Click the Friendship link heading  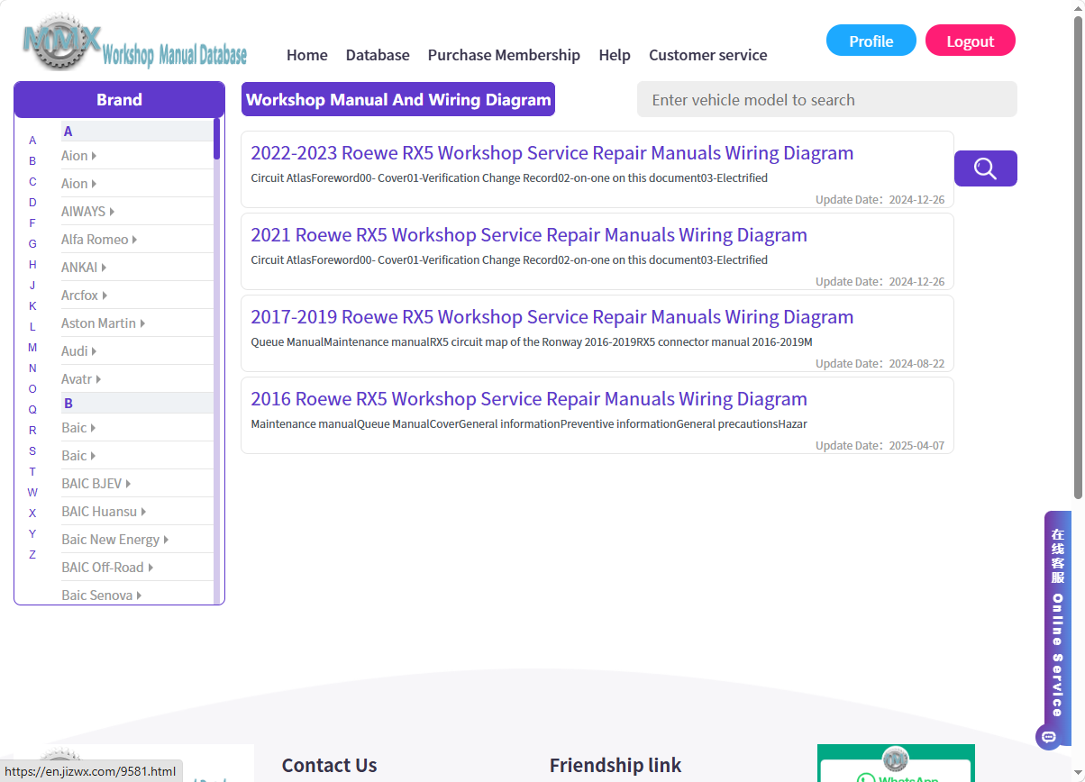pyautogui.click(x=615, y=766)
